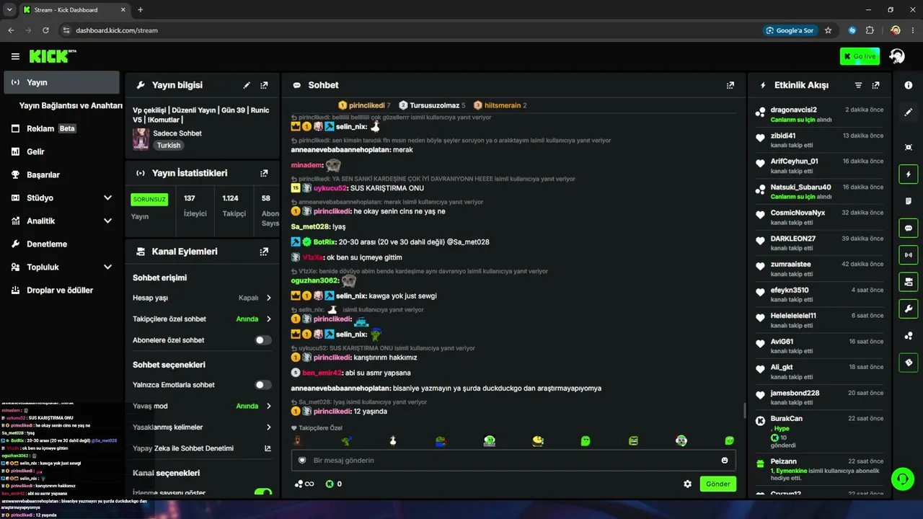This screenshot has width=923, height=519.
Task: Reload the page with the browser refresh button
Action: (x=45, y=30)
